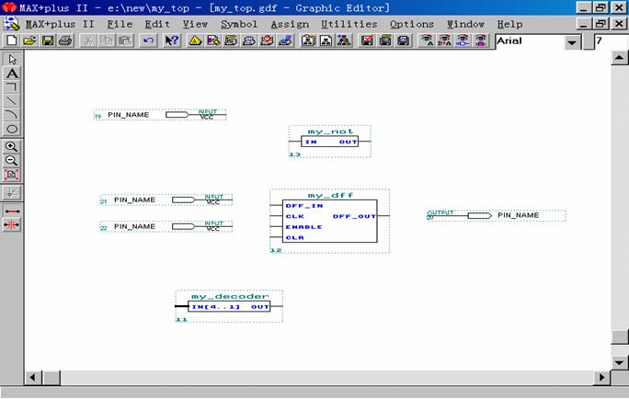Click PIN_NAME of input pin 19
This screenshot has height=399, width=629.
pos(129,115)
